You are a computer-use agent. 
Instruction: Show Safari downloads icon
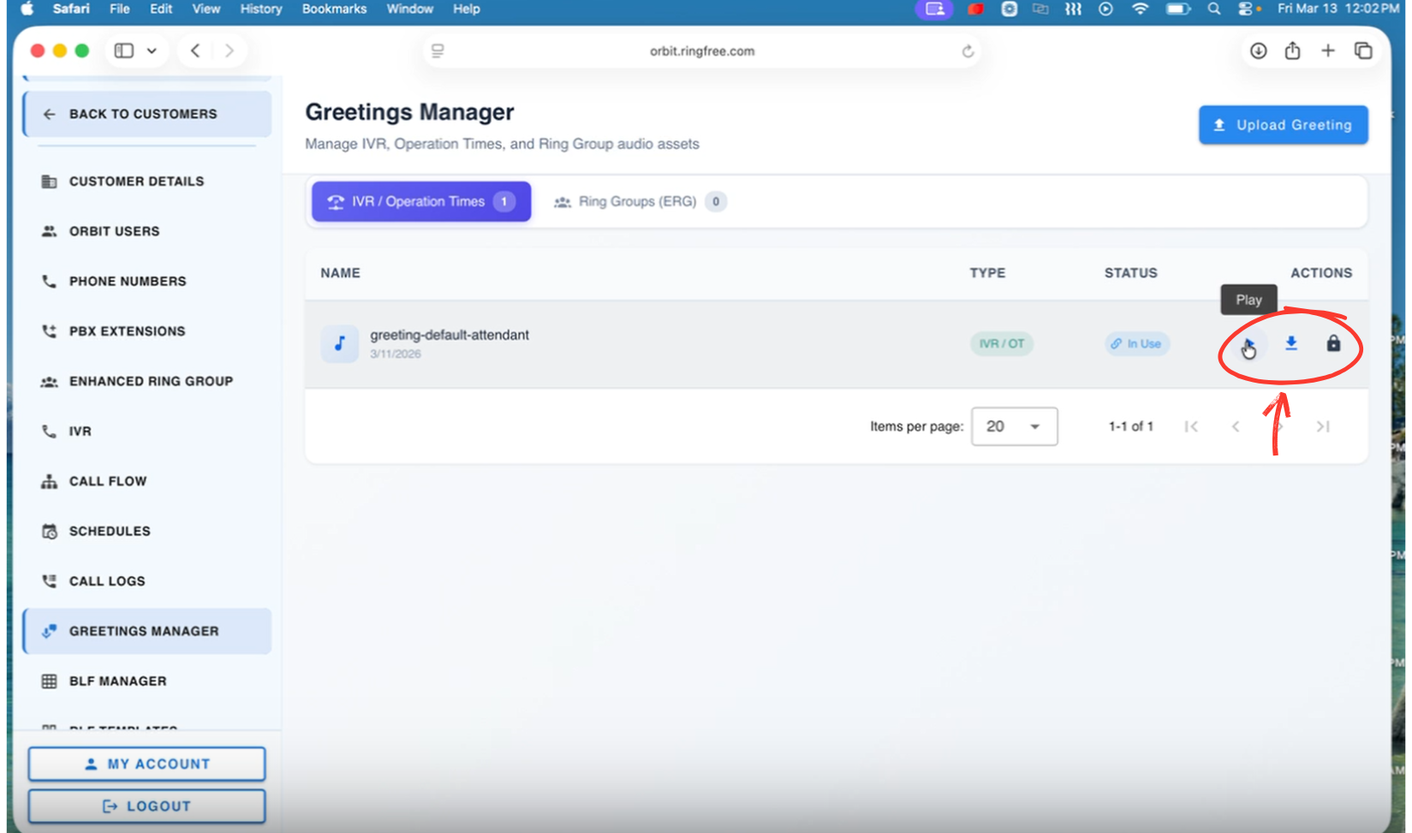coord(1258,51)
